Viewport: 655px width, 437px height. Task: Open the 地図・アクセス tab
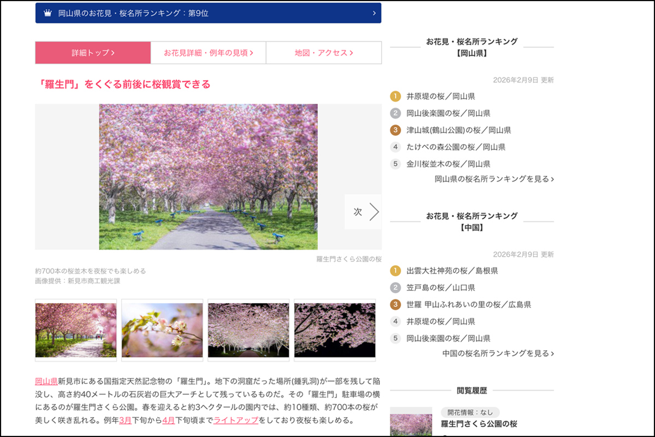click(323, 52)
